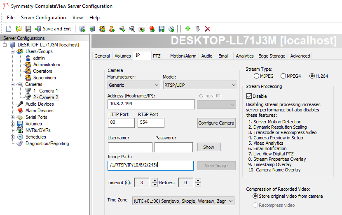Click the Save floppy disk icon
Screen dimensions: 342x215
(x=28, y=29)
